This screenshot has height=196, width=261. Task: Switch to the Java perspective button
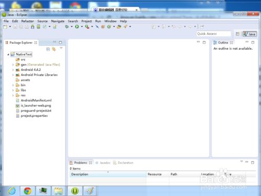[250, 34]
